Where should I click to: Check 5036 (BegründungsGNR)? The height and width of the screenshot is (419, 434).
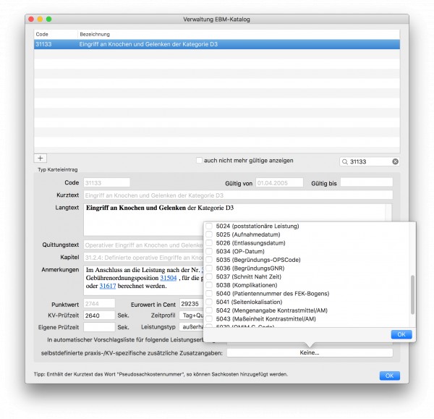pos(209,268)
